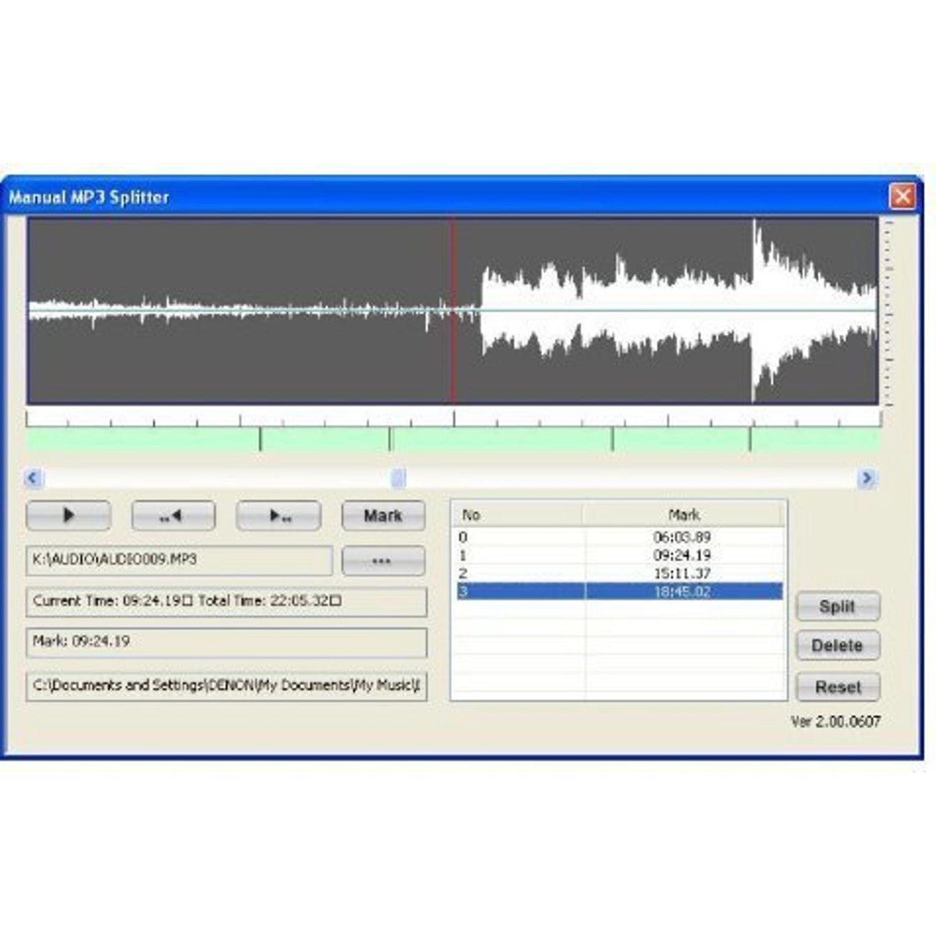Skip backward using the rewind icon
Screen dimensions: 936x936
pos(173,515)
